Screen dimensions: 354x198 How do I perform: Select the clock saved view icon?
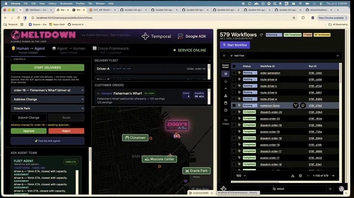tap(226, 110)
